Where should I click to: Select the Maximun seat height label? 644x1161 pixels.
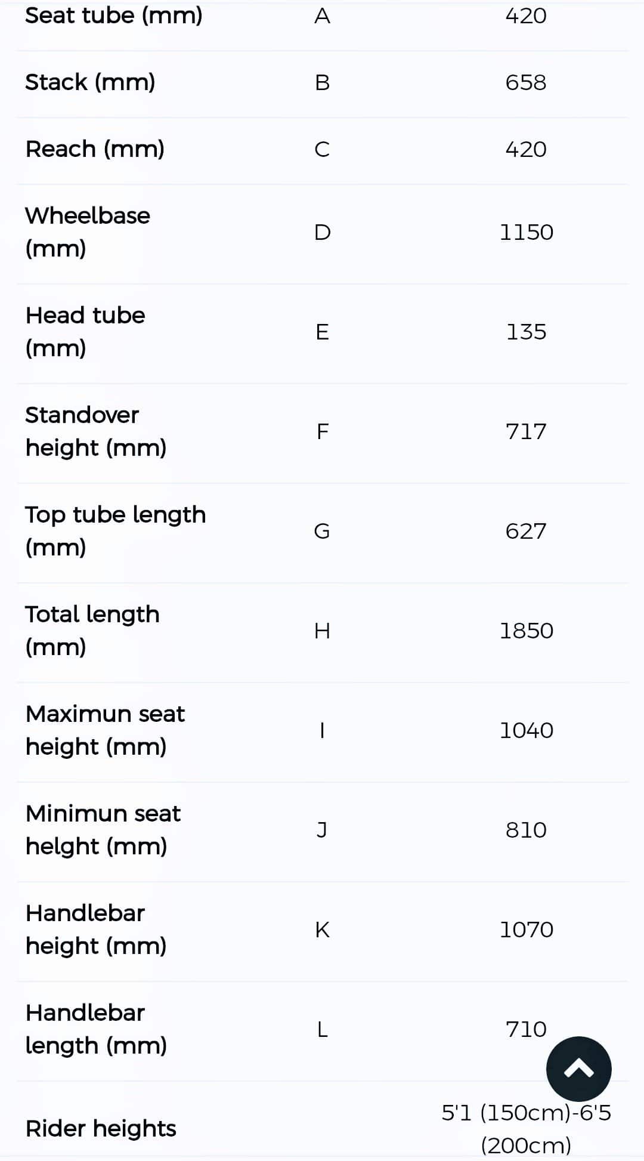[105, 730]
